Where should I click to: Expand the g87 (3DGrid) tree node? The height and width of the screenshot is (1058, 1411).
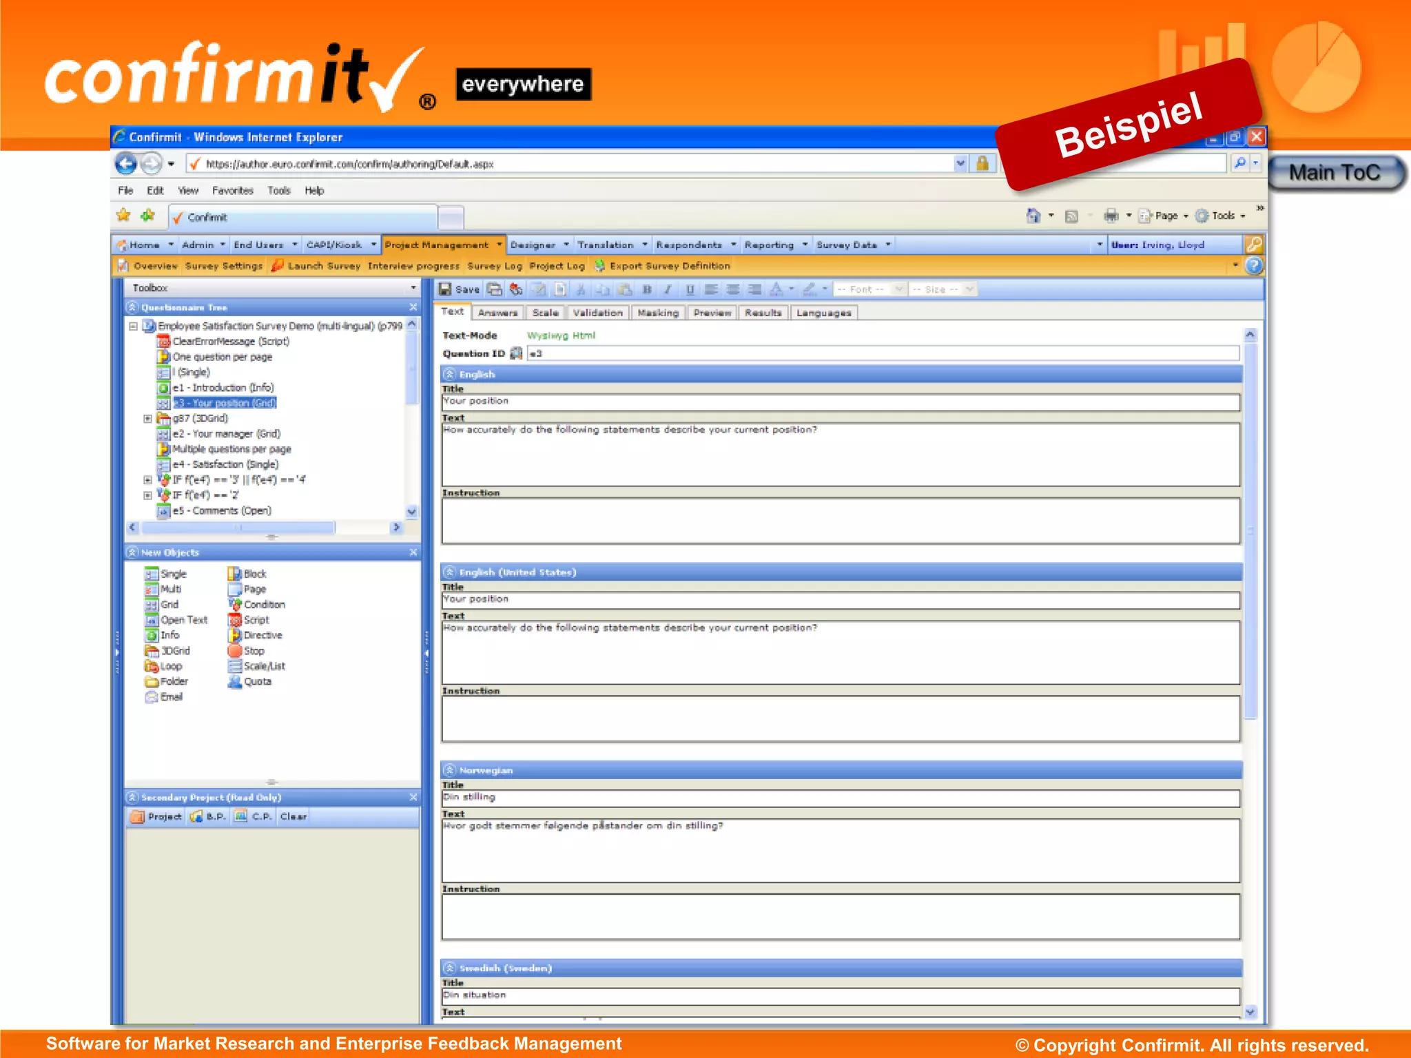click(x=147, y=418)
